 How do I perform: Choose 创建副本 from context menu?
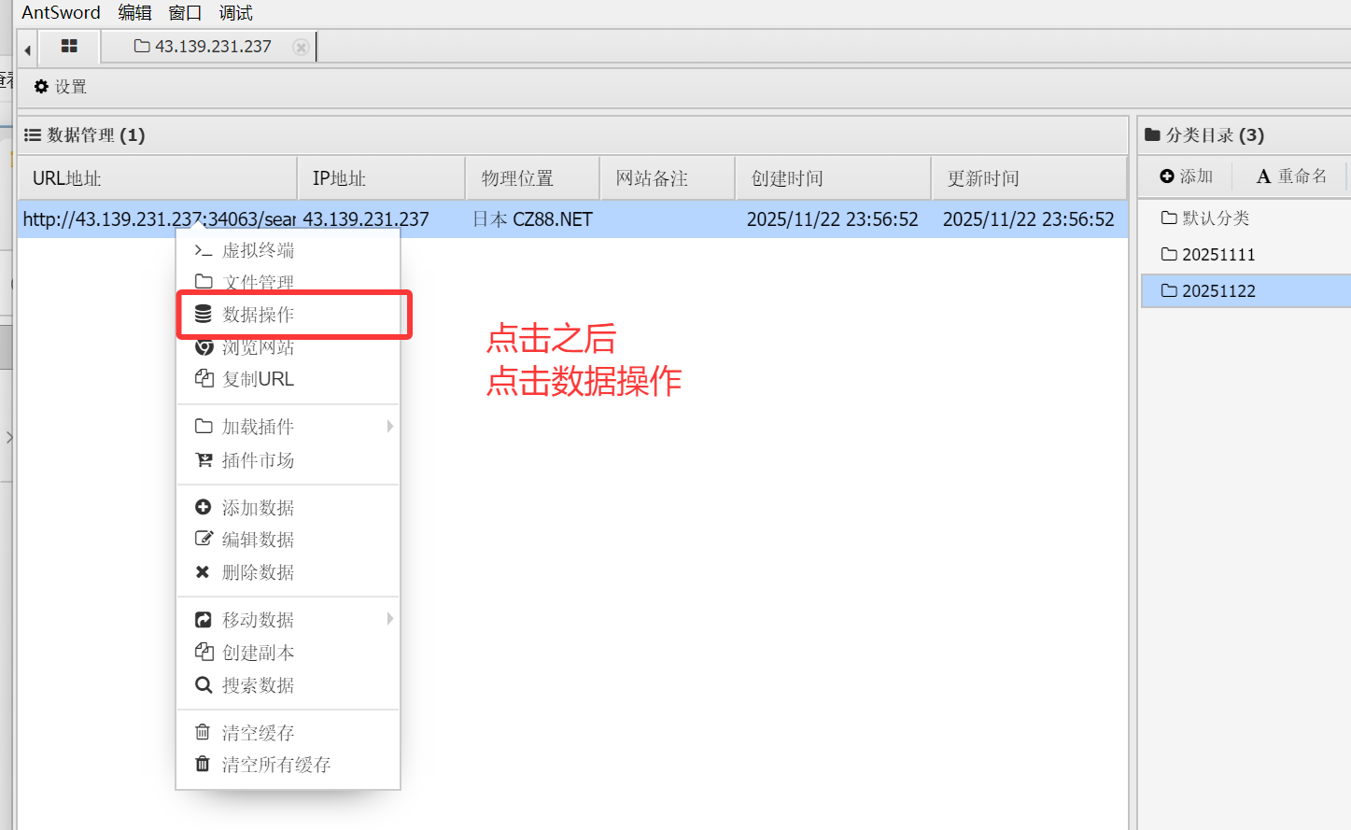[x=288, y=653]
